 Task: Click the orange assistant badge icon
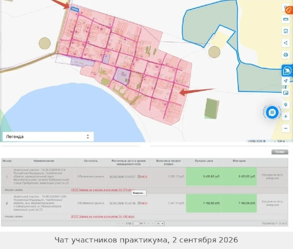click(289, 10)
